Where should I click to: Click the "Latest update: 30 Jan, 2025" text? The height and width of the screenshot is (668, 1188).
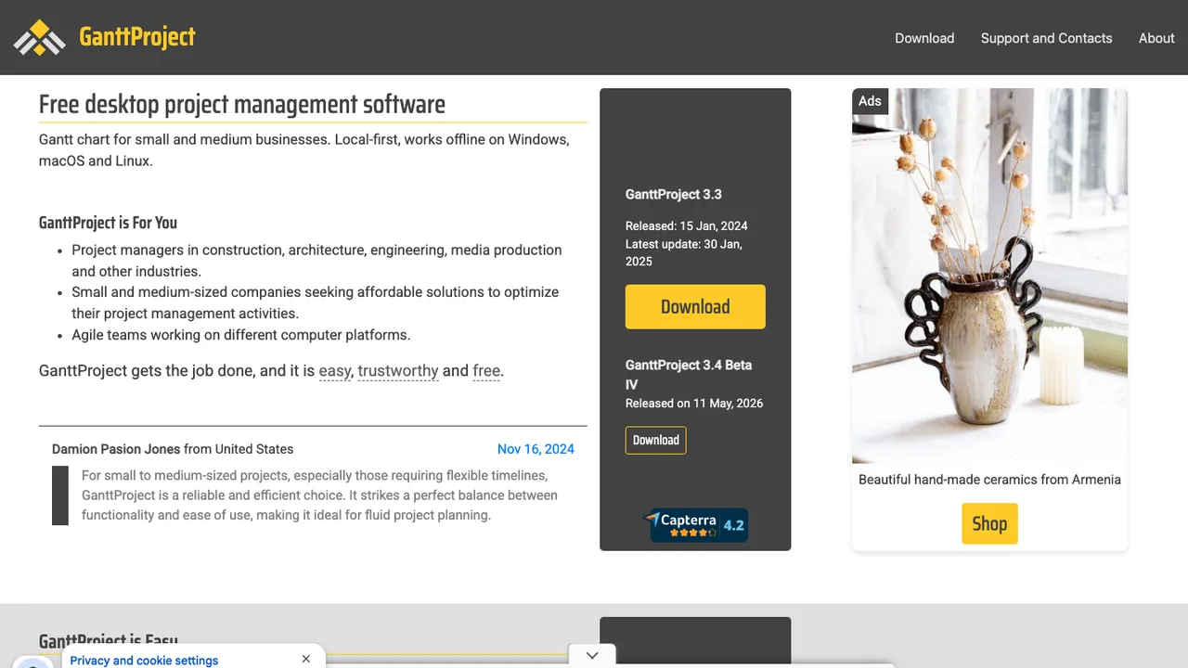pyautogui.click(x=684, y=252)
